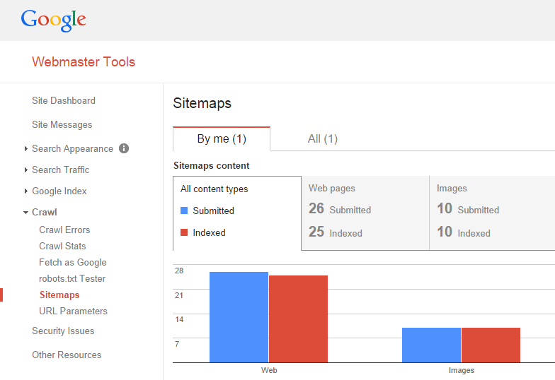This screenshot has width=555, height=380.
Task: Switch to the All (1) tab
Action: [x=323, y=139]
